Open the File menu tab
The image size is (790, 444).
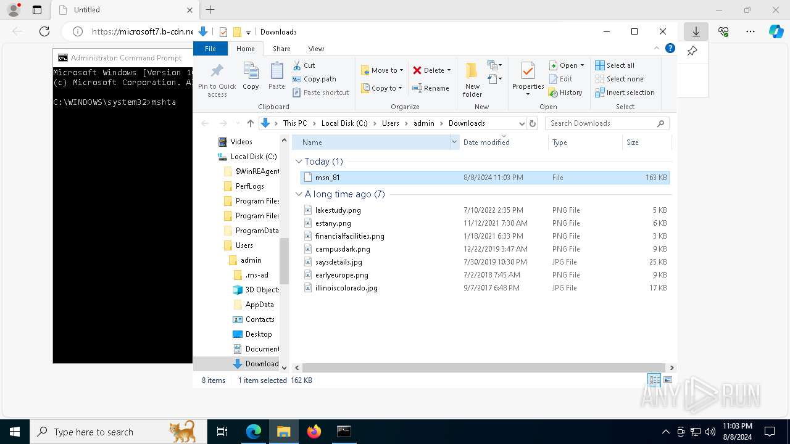[210, 49]
